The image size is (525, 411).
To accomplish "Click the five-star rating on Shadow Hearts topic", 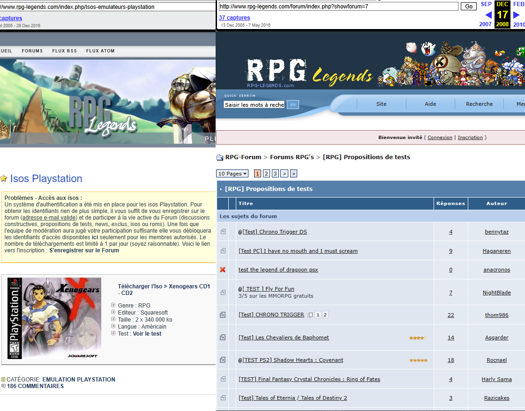I will pyautogui.click(x=418, y=360).
